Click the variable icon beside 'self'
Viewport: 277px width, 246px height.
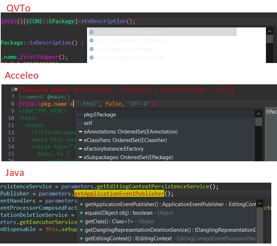(x=80, y=123)
